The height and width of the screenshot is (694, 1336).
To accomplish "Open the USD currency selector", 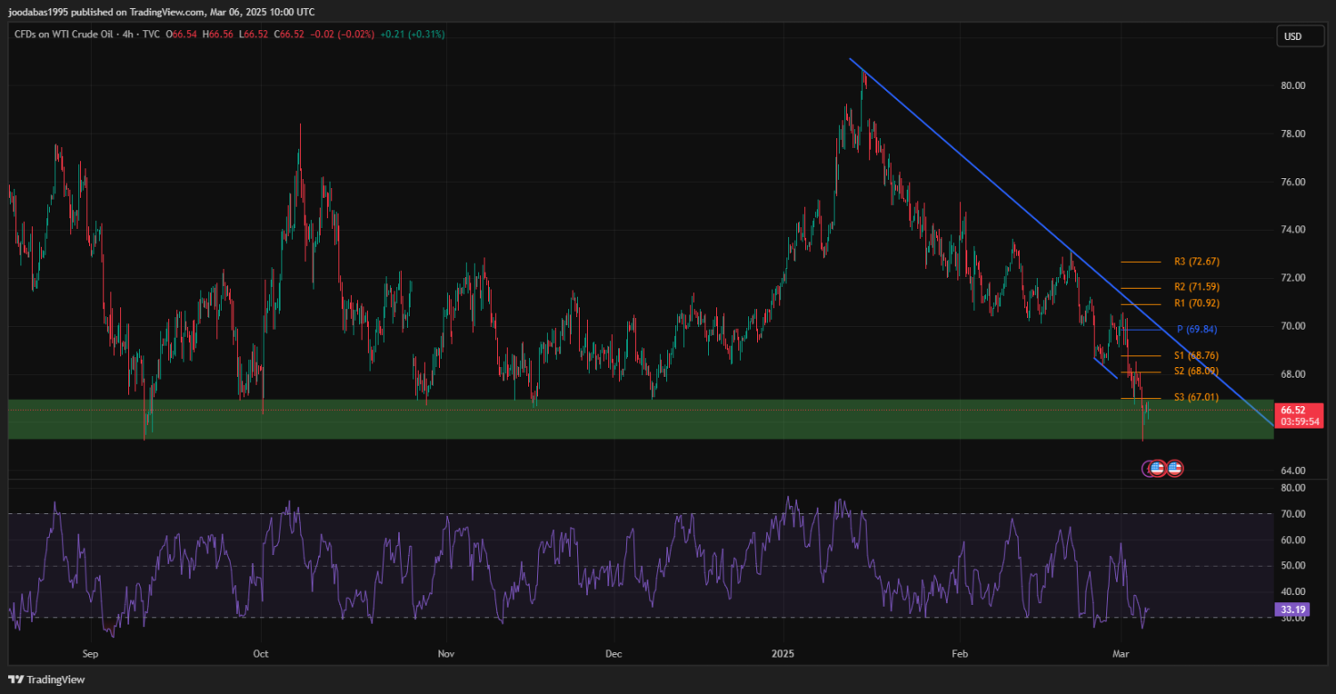I will (1291, 37).
